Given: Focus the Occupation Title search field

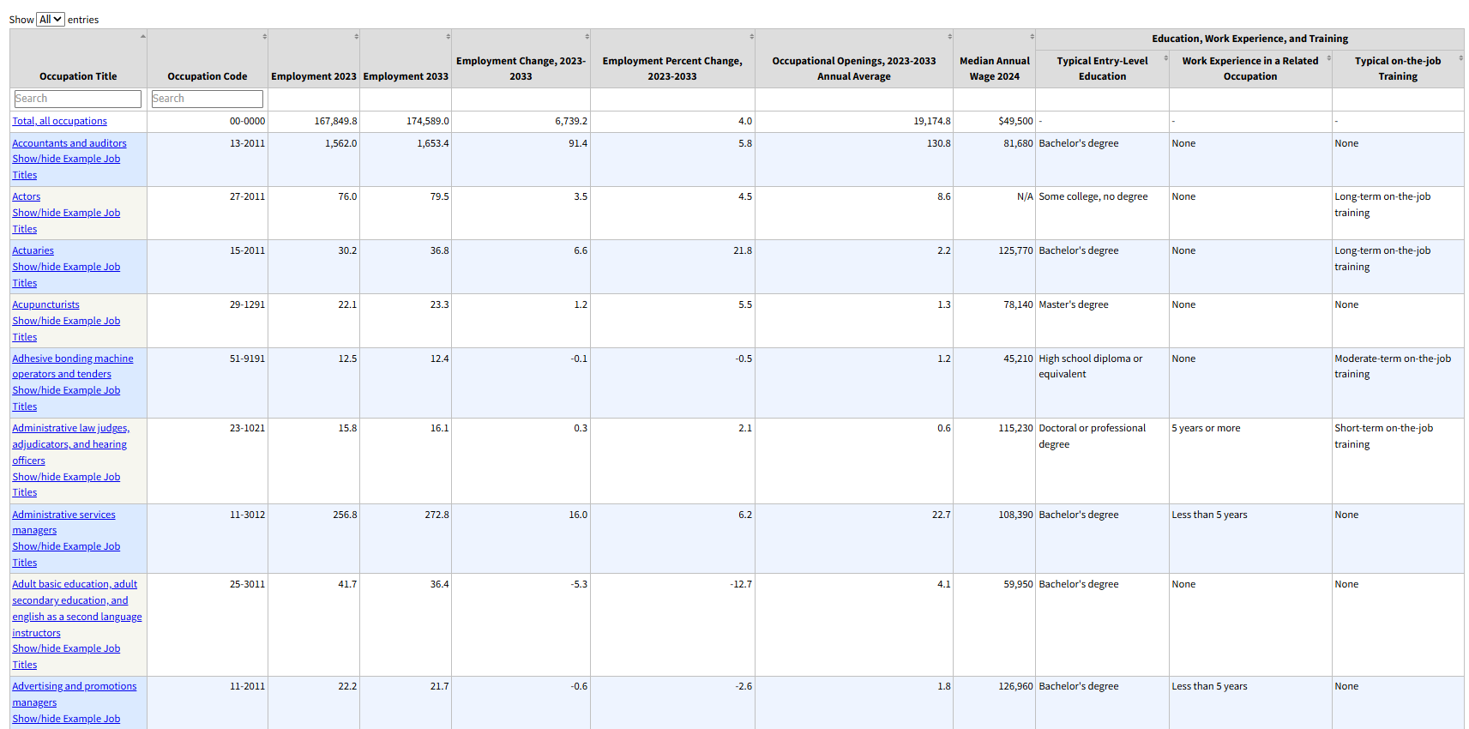Looking at the screenshot, I should click(x=78, y=99).
